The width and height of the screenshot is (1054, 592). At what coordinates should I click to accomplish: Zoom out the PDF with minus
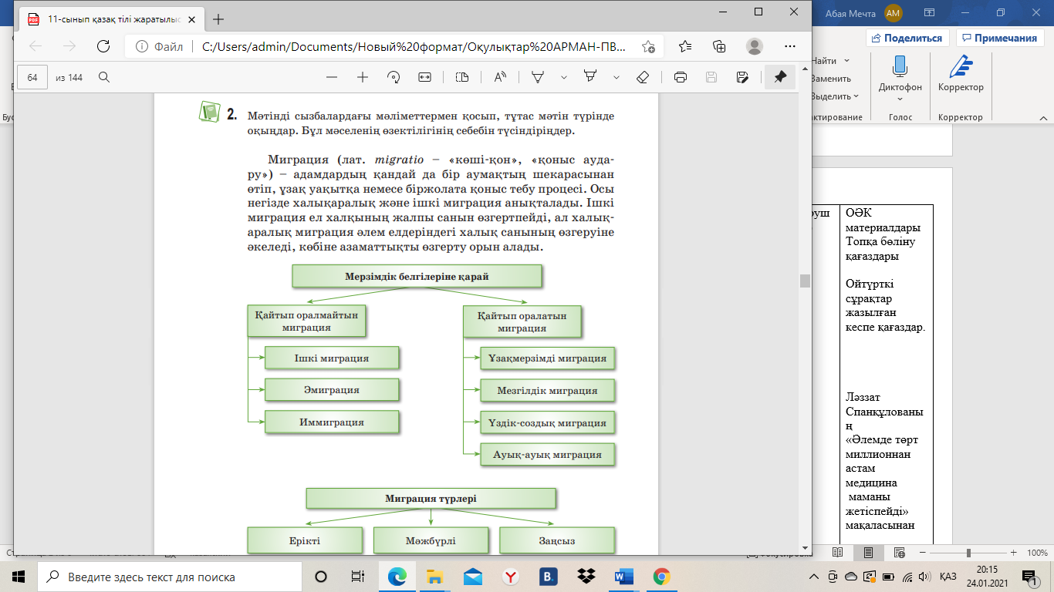click(x=332, y=77)
